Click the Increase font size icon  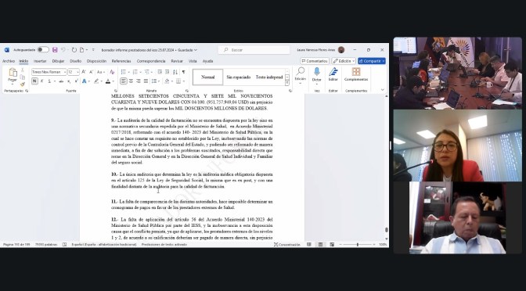click(x=84, y=72)
